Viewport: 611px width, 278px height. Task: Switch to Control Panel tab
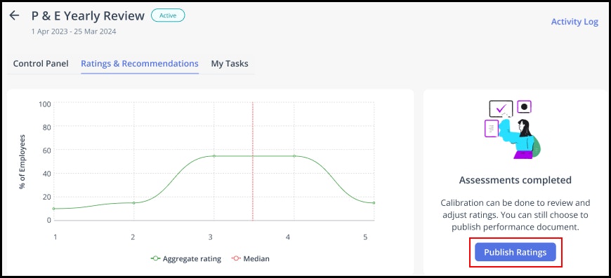coord(41,64)
